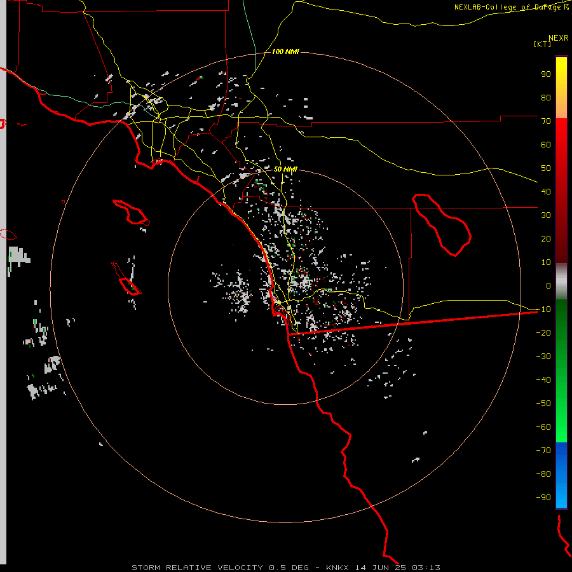This screenshot has height=572, width=572.
Task: Click the -30 value on velocity scale
Action: pos(543,357)
